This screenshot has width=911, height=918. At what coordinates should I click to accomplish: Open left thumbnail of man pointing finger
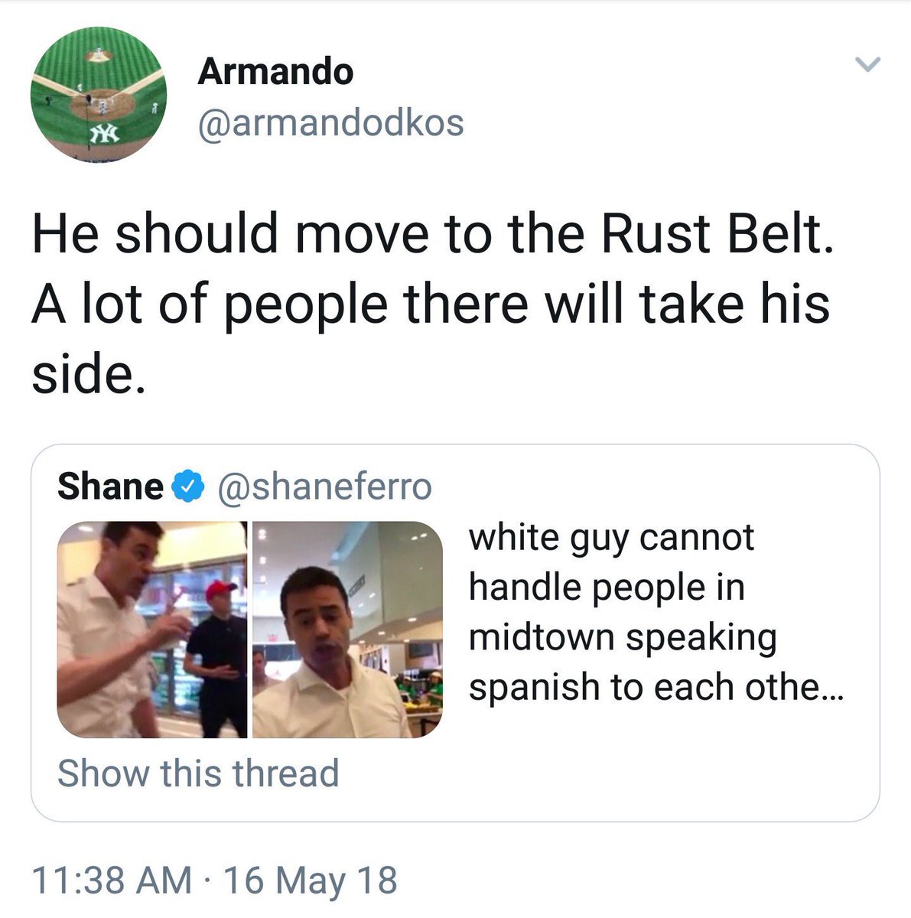[152, 630]
